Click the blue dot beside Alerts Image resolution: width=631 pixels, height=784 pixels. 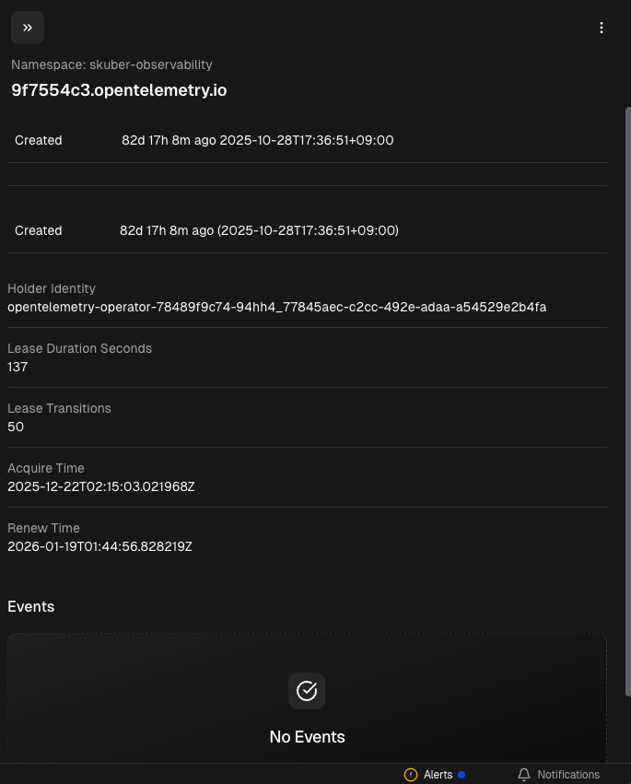point(462,775)
